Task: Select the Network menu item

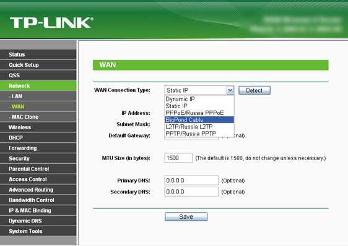Action: click(38, 86)
